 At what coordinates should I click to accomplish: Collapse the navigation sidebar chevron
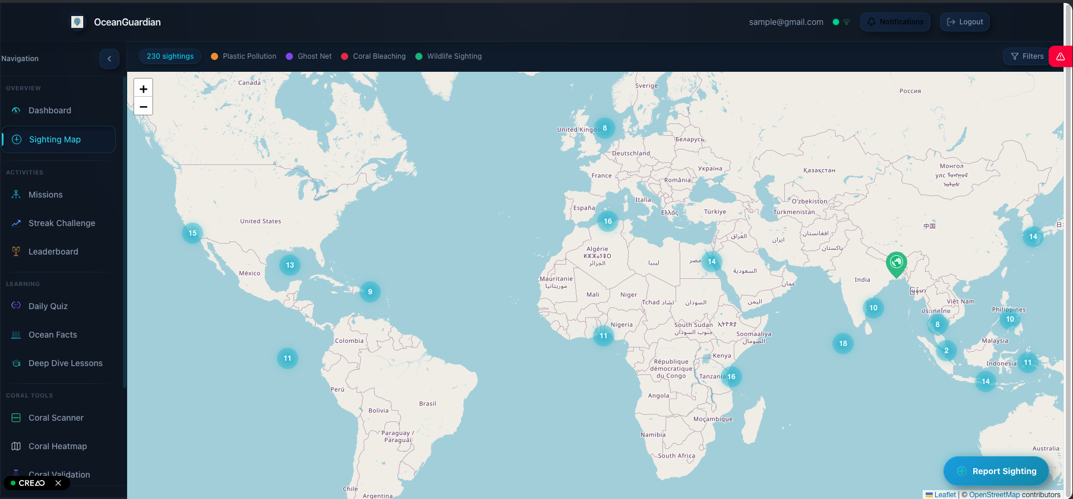[x=109, y=59]
